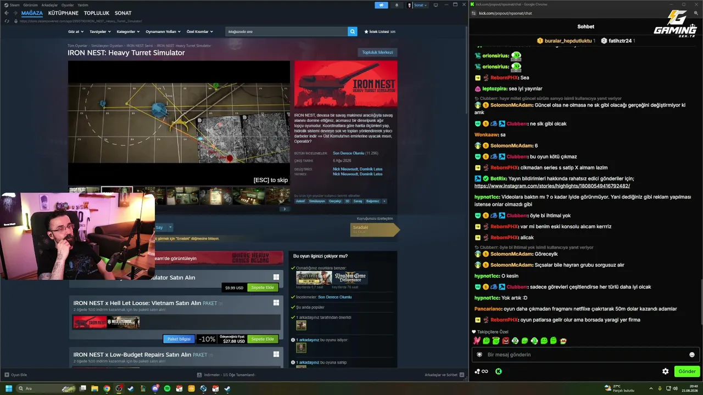703x395 pixels.
Task: Open the Kick emoji picker smiley
Action: pos(692,355)
